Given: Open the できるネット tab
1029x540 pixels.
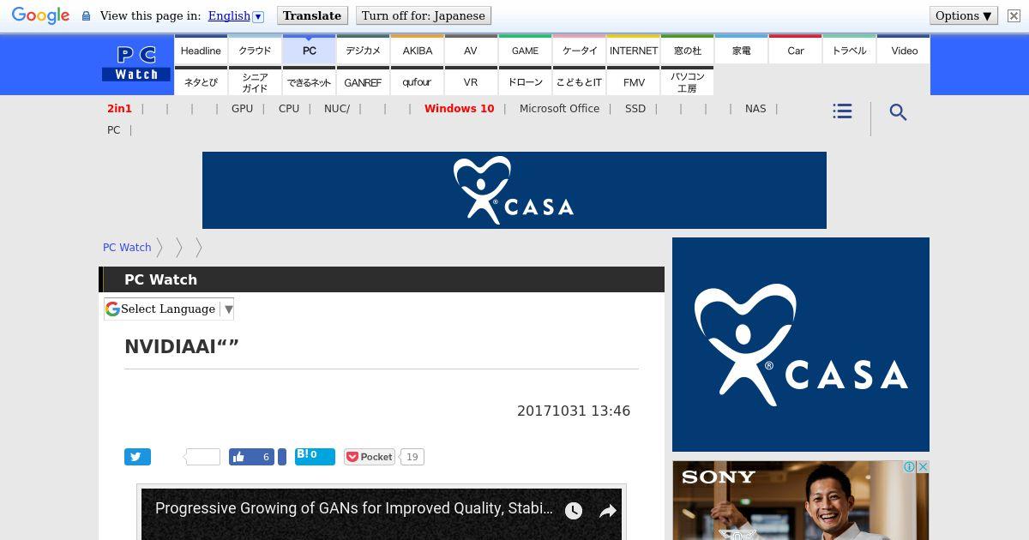Looking at the screenshot, I should [310, 81].
